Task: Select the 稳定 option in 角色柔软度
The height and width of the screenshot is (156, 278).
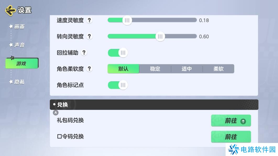Action: [155, 69]
